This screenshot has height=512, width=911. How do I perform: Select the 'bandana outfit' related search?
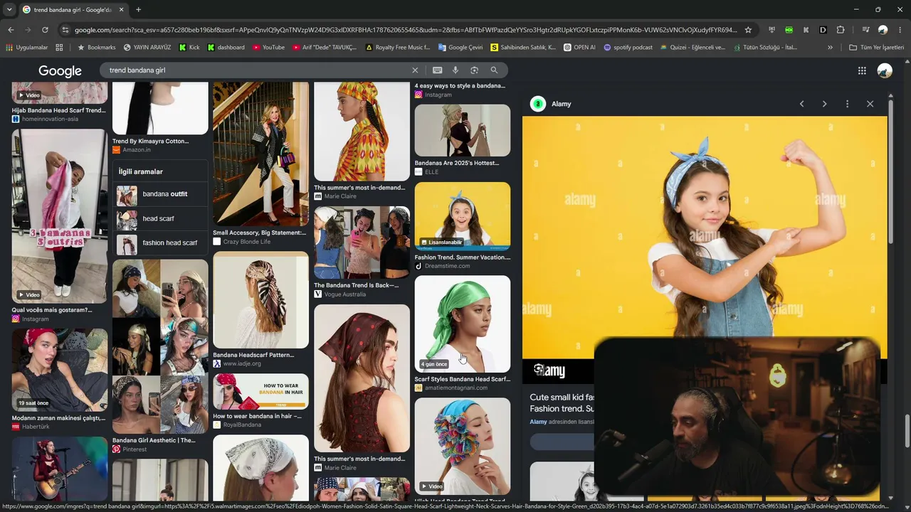[x=161, y=194]
